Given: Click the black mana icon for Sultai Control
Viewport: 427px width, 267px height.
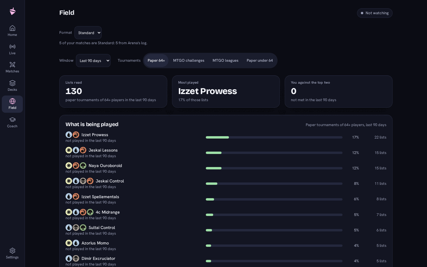Looking at the screenshot, I should [x=76, y=228].
